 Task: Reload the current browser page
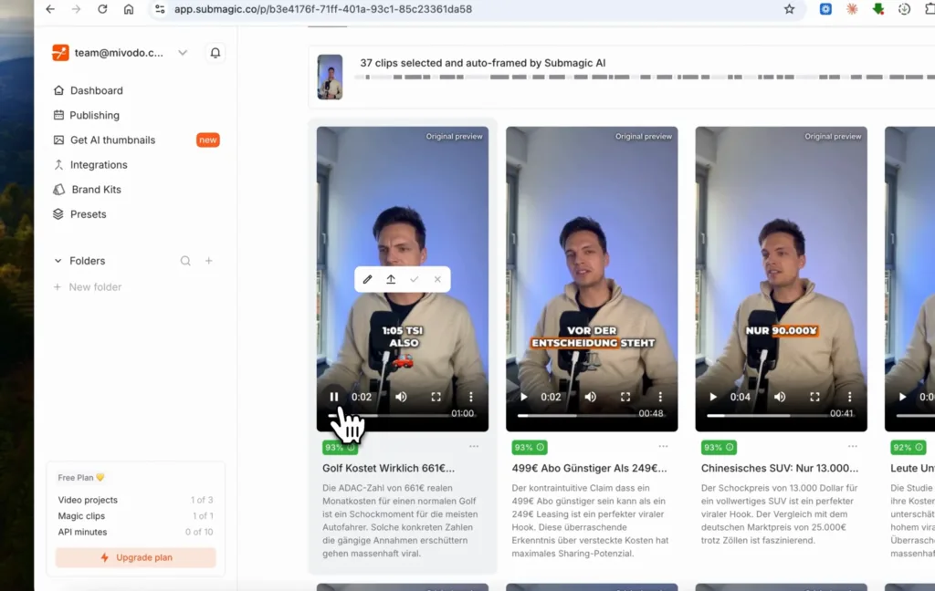click(102, 9)
